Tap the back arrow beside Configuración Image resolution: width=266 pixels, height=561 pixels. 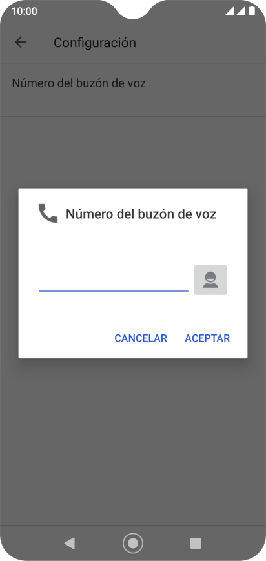(x=21, y=42)
